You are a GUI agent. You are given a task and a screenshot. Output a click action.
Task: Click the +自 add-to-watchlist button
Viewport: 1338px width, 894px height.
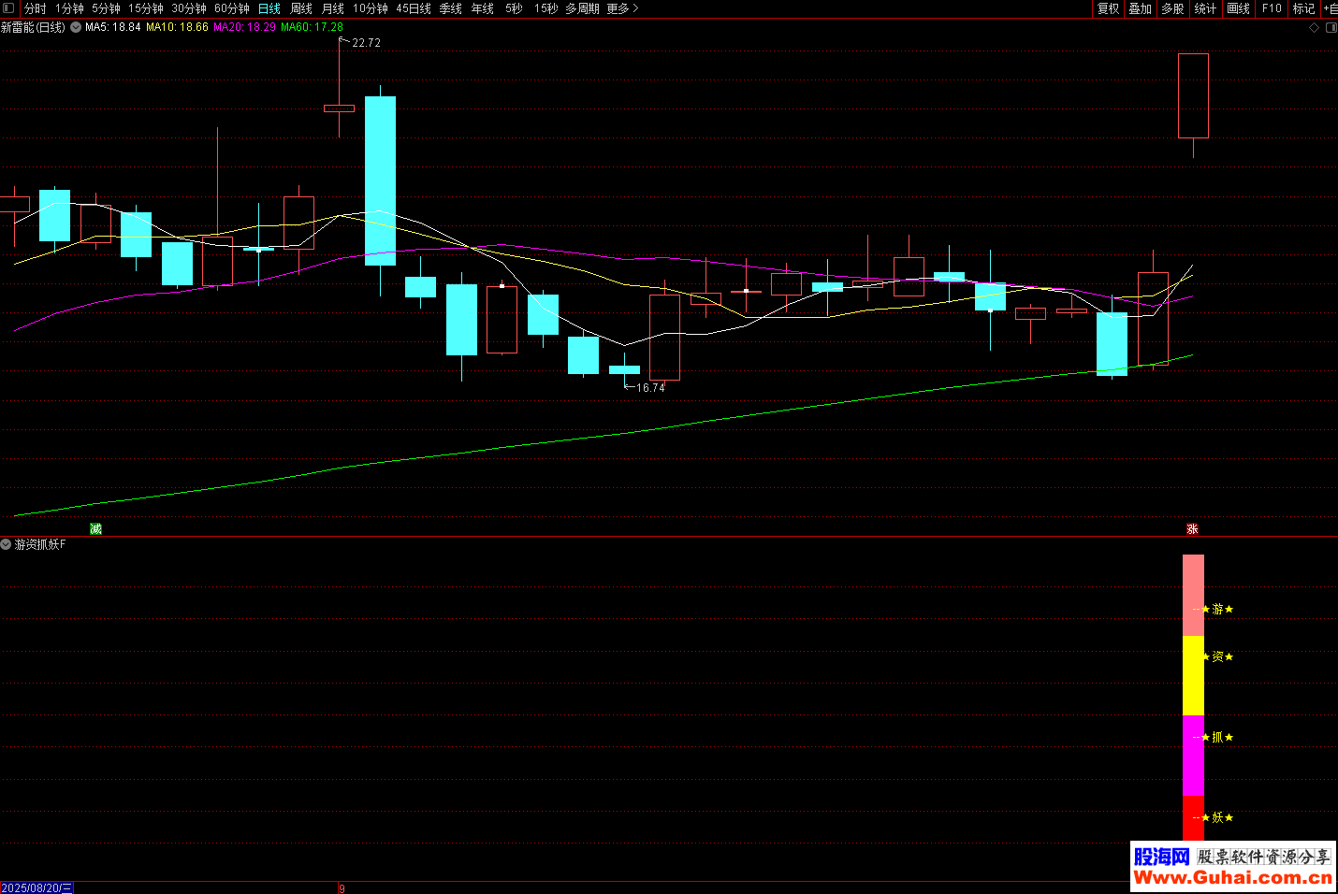point(1330,8)
